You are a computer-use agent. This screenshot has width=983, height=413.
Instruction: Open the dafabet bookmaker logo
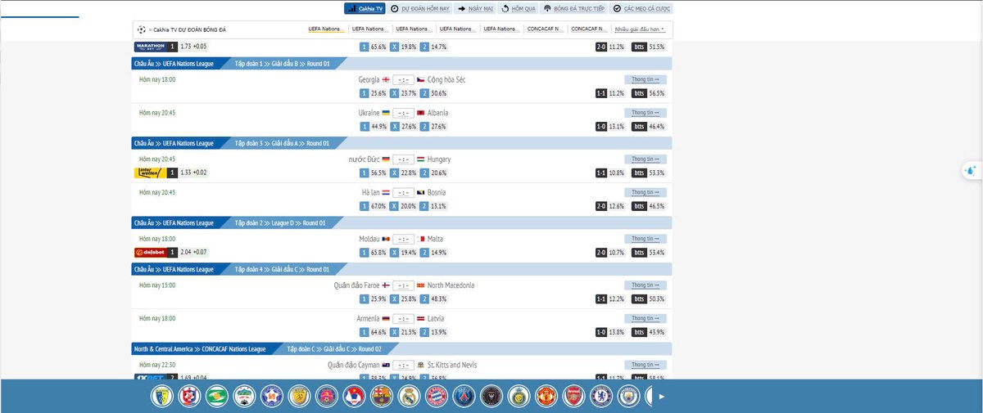tap(151, 252)
